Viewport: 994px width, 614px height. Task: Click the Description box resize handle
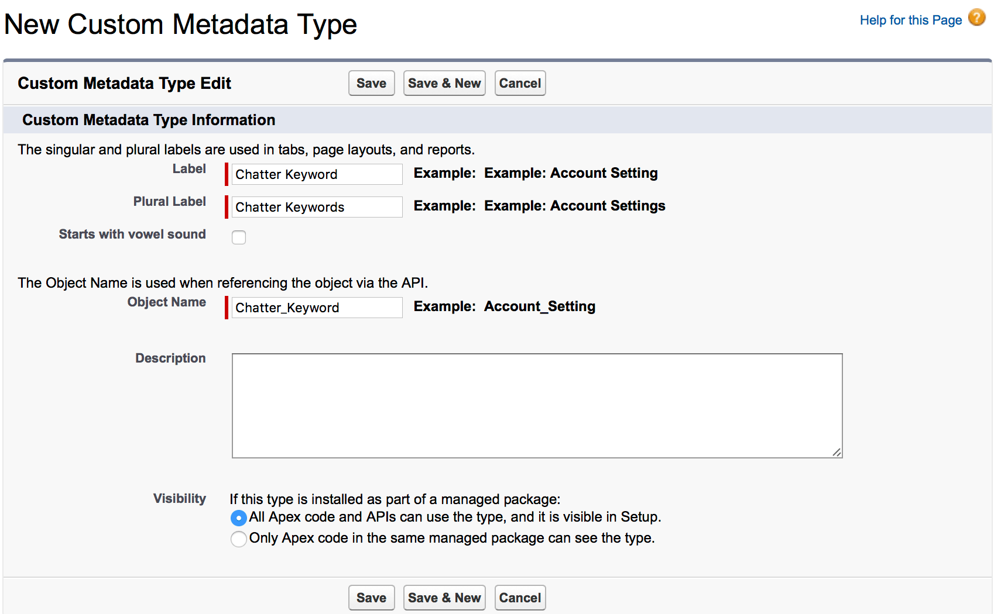(x=837, y=452)
